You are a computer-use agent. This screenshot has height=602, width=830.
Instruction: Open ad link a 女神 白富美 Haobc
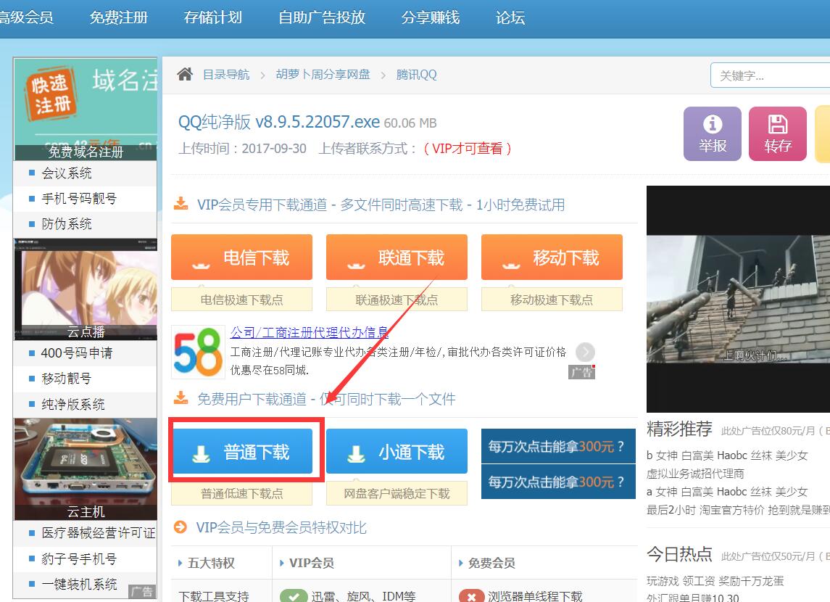pos(727,492)
